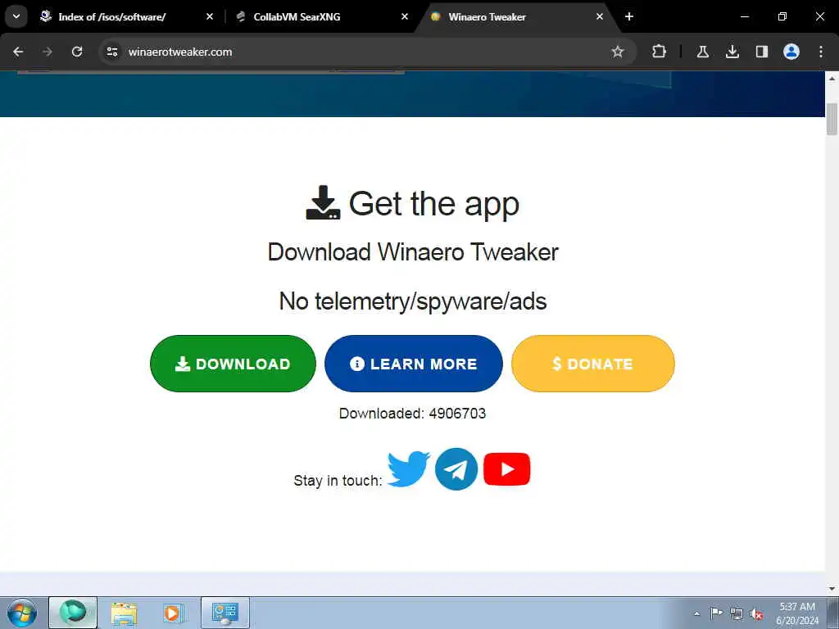Open the network tray icon
This screenshot has height=629, width=839.
[x=737, y=613]
